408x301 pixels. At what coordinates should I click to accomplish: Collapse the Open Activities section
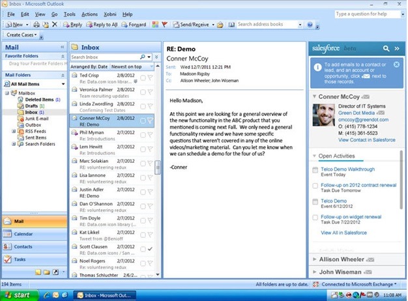click(x=314, y=156)
